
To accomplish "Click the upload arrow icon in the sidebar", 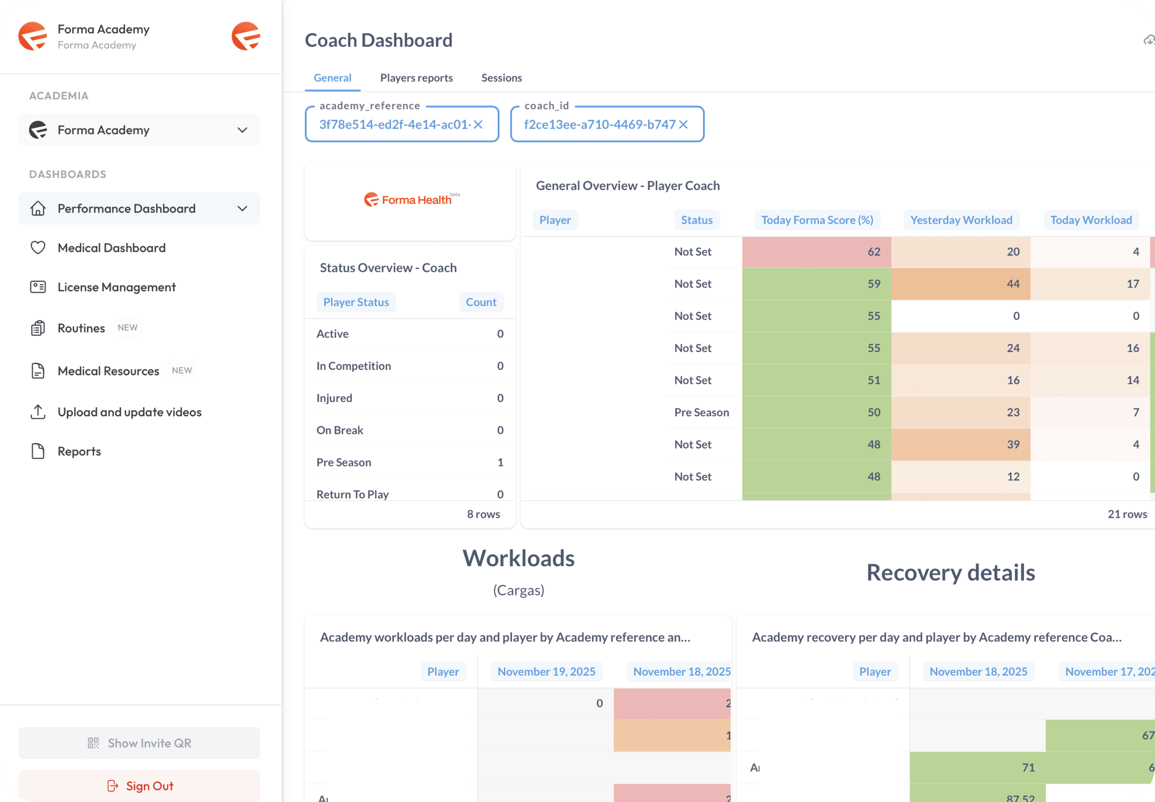I will (38, 411).
